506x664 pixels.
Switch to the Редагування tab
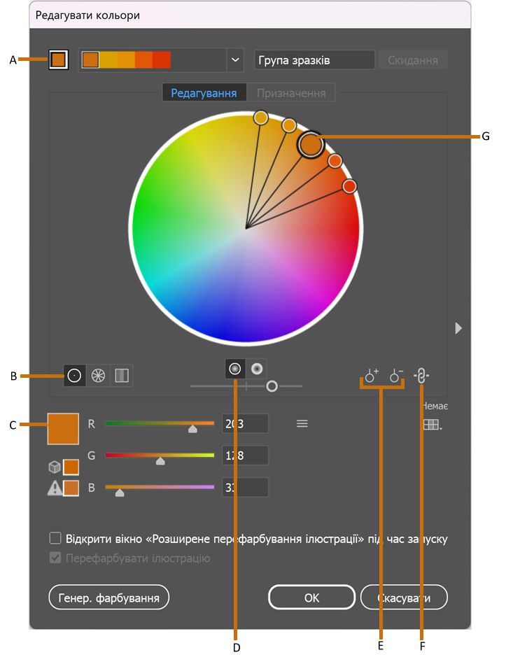[204, 92]
